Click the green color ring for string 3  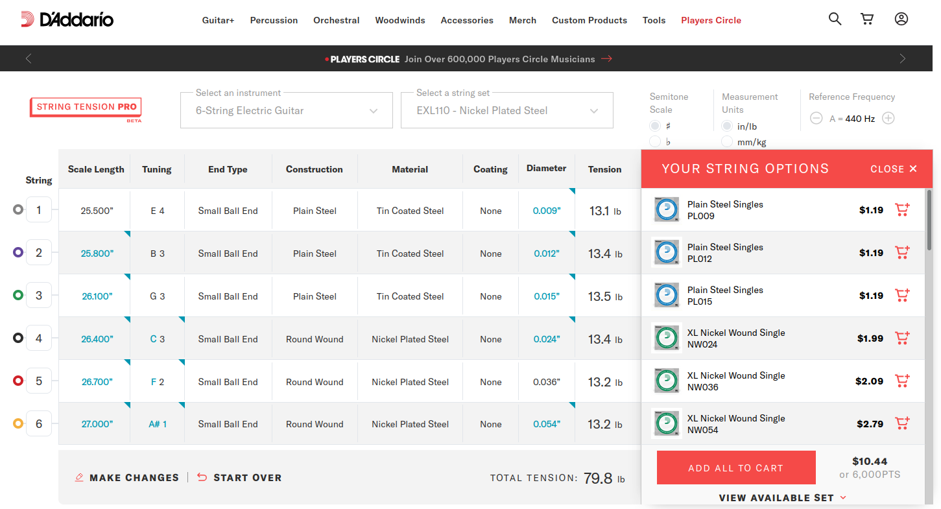click(x=18, y=295)
